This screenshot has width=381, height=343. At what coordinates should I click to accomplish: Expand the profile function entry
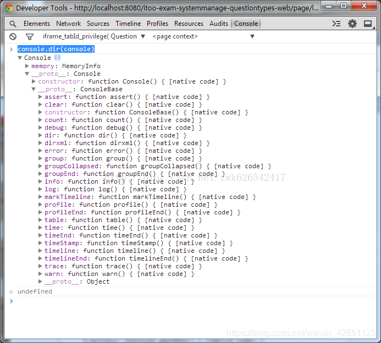coord(40,204)
